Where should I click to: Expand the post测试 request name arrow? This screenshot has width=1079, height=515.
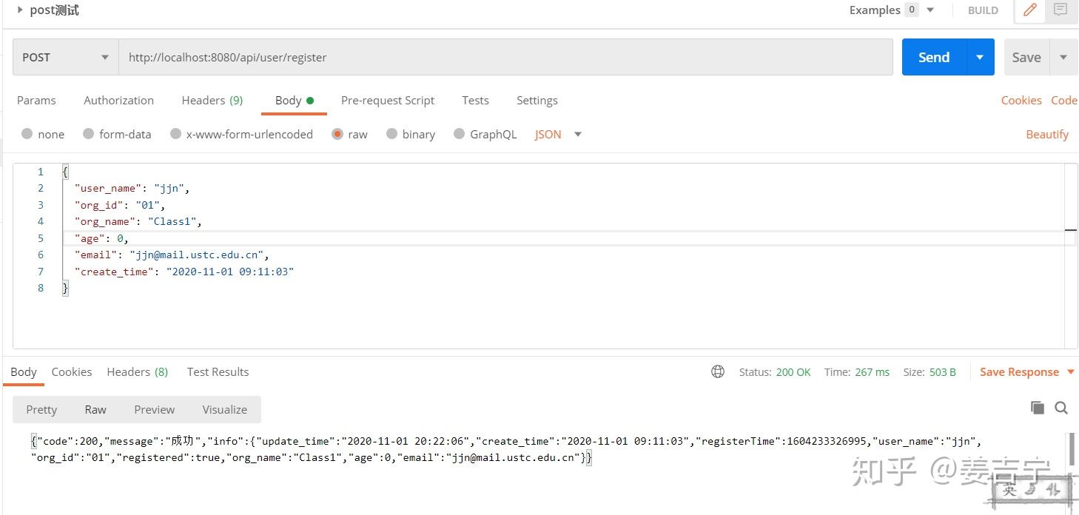pos(20,10)
